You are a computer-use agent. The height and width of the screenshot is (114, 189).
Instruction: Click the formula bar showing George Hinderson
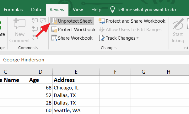tap(94, 60)
